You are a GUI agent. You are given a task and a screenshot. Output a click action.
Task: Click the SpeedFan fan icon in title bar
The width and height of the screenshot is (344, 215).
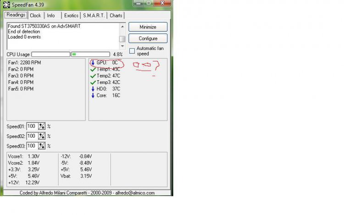point(6,5)
